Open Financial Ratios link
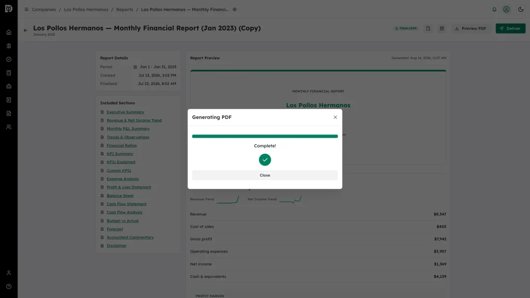 point(122,145)
